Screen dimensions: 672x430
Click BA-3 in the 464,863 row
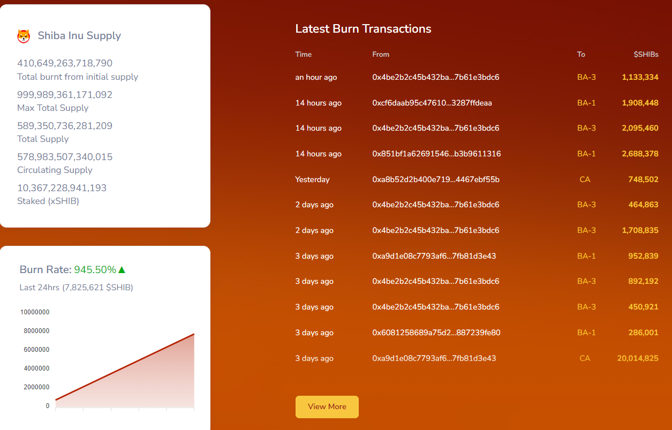586,205
